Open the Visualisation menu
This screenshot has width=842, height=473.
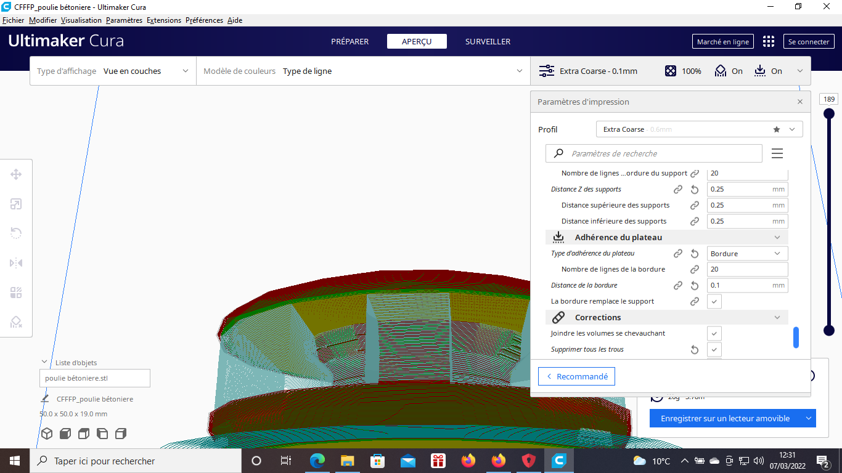click(x=81, y=20)
